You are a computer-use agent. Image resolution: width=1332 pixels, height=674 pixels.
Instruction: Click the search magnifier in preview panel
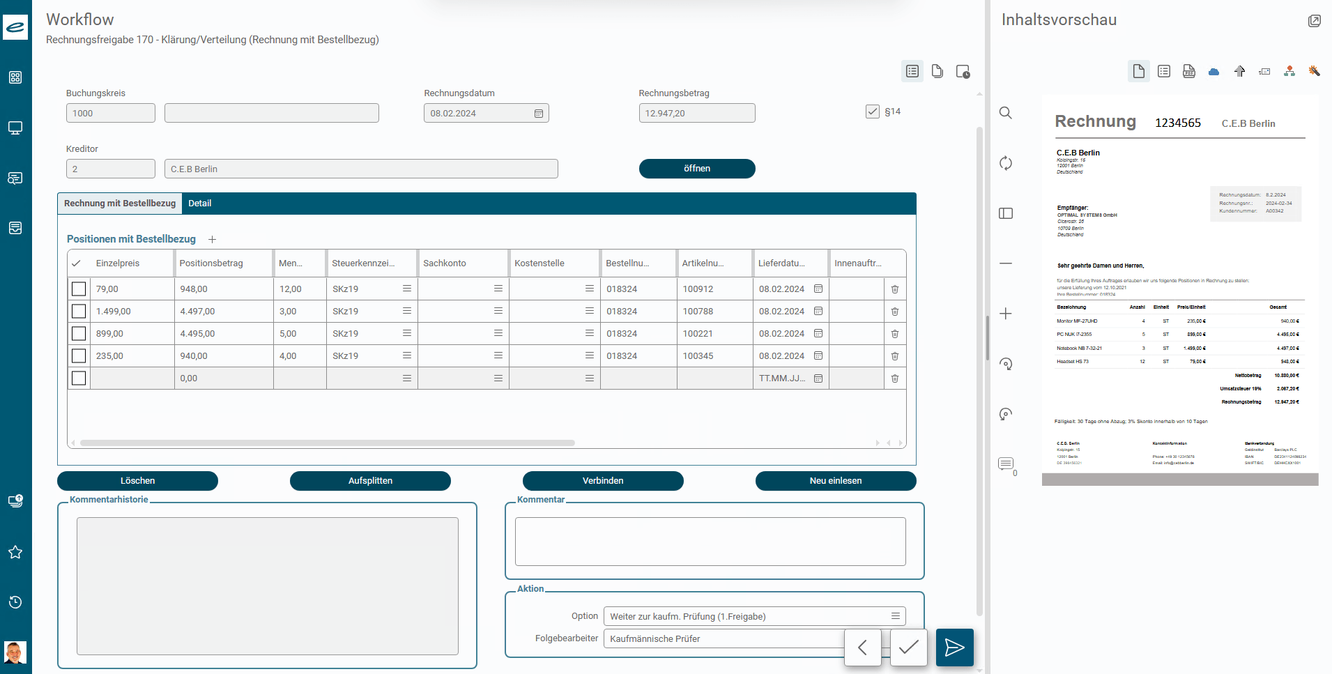click(x=1005, y=113)
